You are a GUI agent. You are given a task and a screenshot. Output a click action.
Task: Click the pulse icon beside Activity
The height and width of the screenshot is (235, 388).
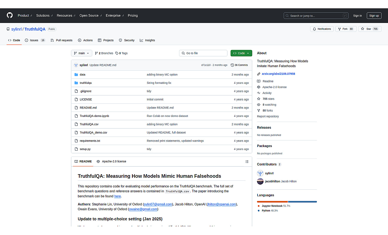[x=259, y=93]
